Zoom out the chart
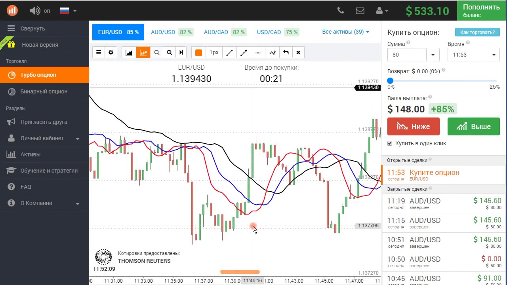The height and width of the screenshot is (285, 507). pos(157,53)
